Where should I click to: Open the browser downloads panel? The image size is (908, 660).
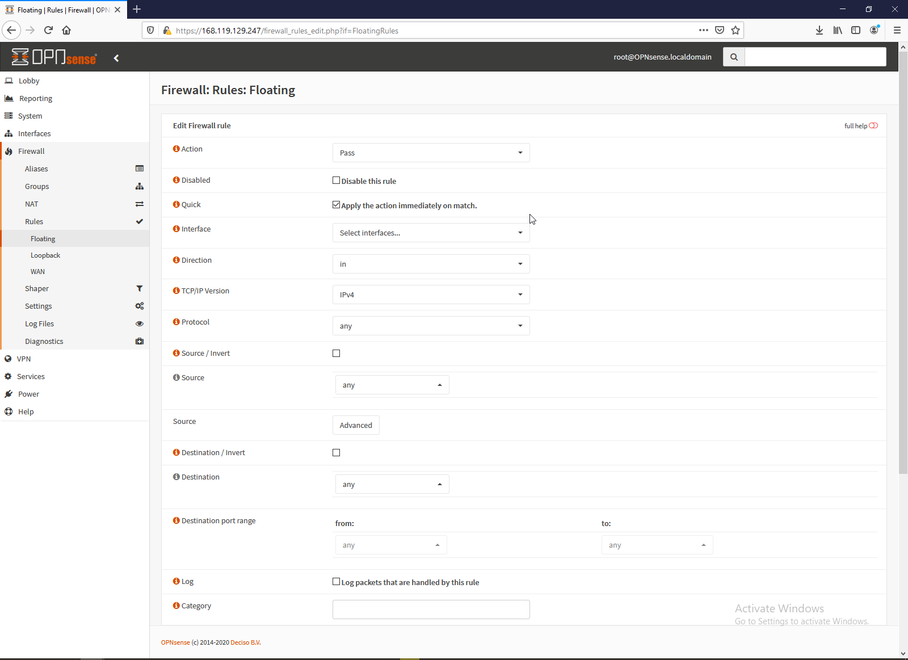coord(819,30)
